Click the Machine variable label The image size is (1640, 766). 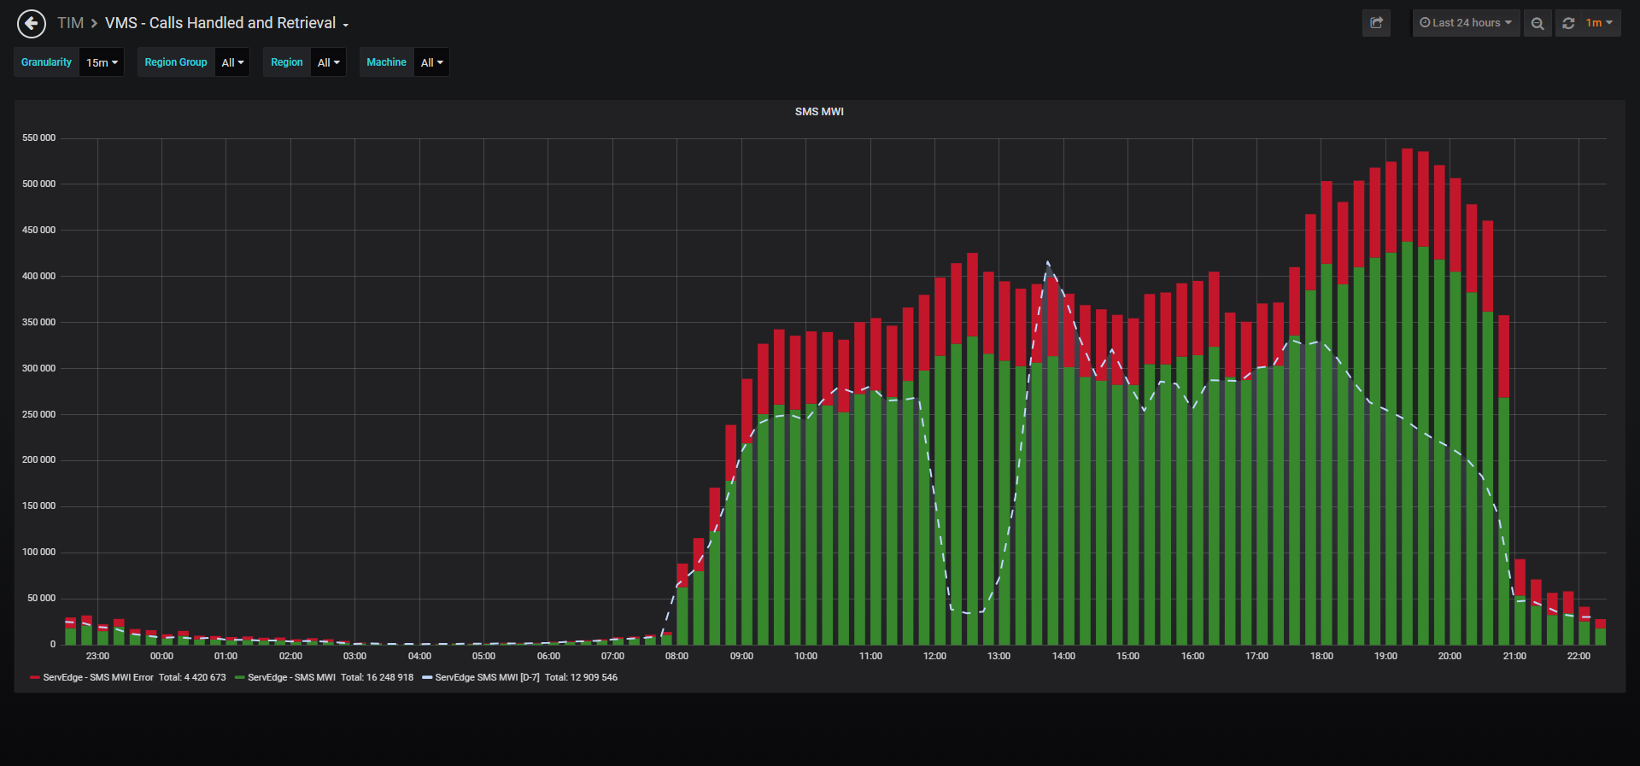[386, 62]
